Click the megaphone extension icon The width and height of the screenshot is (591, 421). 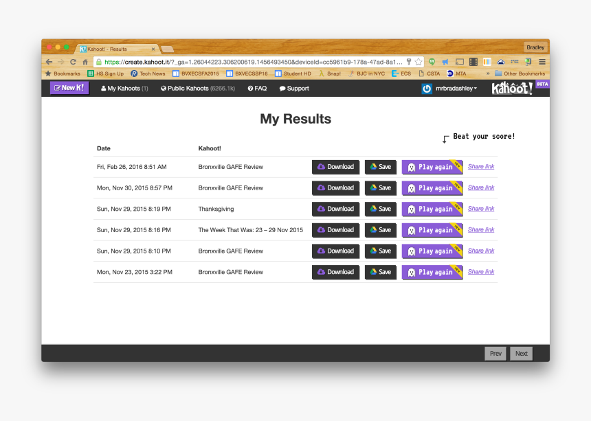[445, 62]
